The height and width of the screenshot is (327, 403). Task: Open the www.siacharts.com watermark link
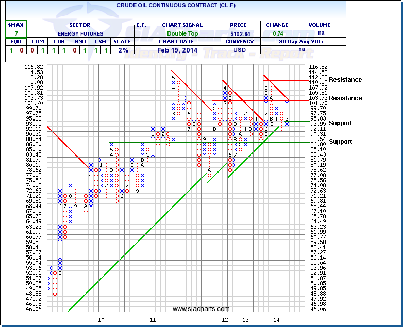tap(201, 309)
